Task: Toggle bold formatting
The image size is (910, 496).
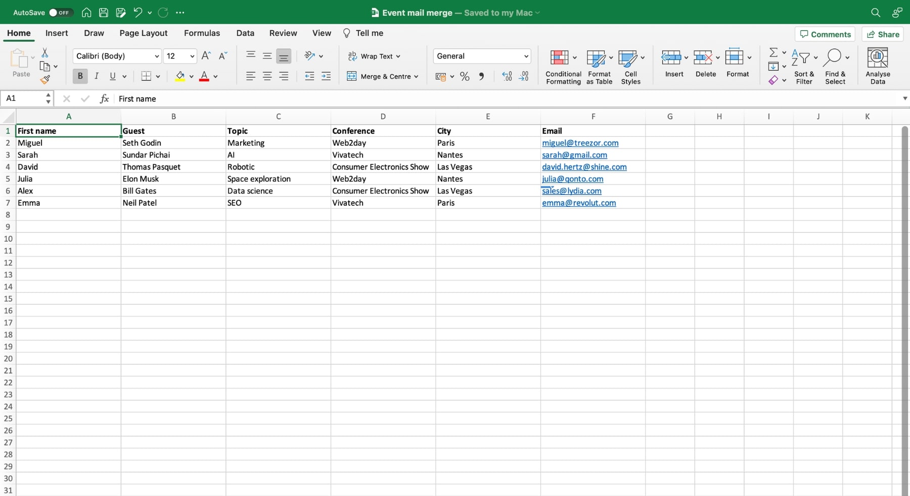Action: pos(80,76)
